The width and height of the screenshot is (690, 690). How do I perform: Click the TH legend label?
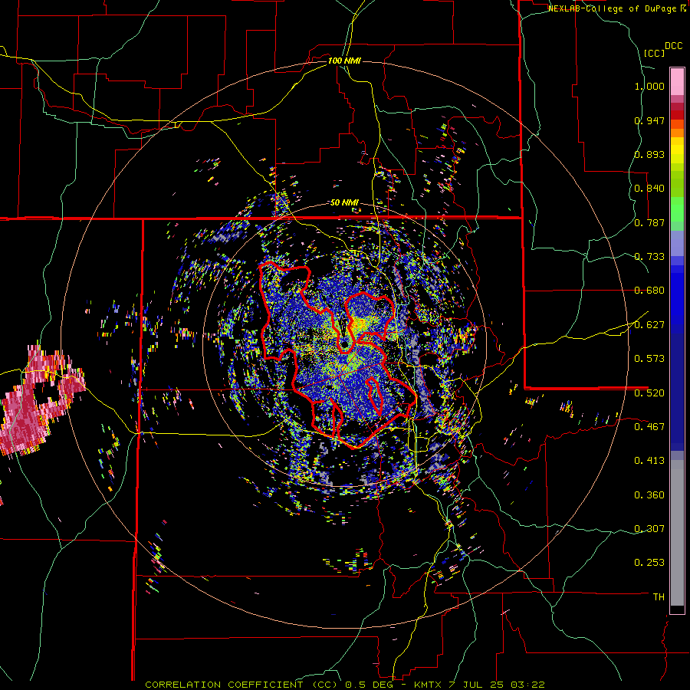(x=659, y=597)
